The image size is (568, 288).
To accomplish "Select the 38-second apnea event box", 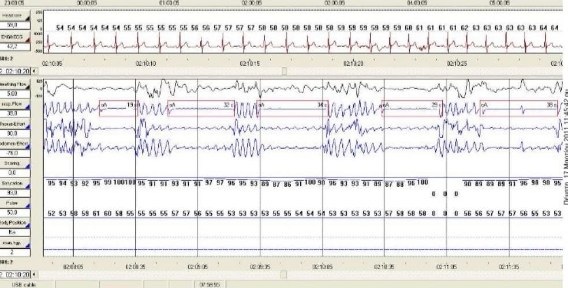I will [518, 108].
